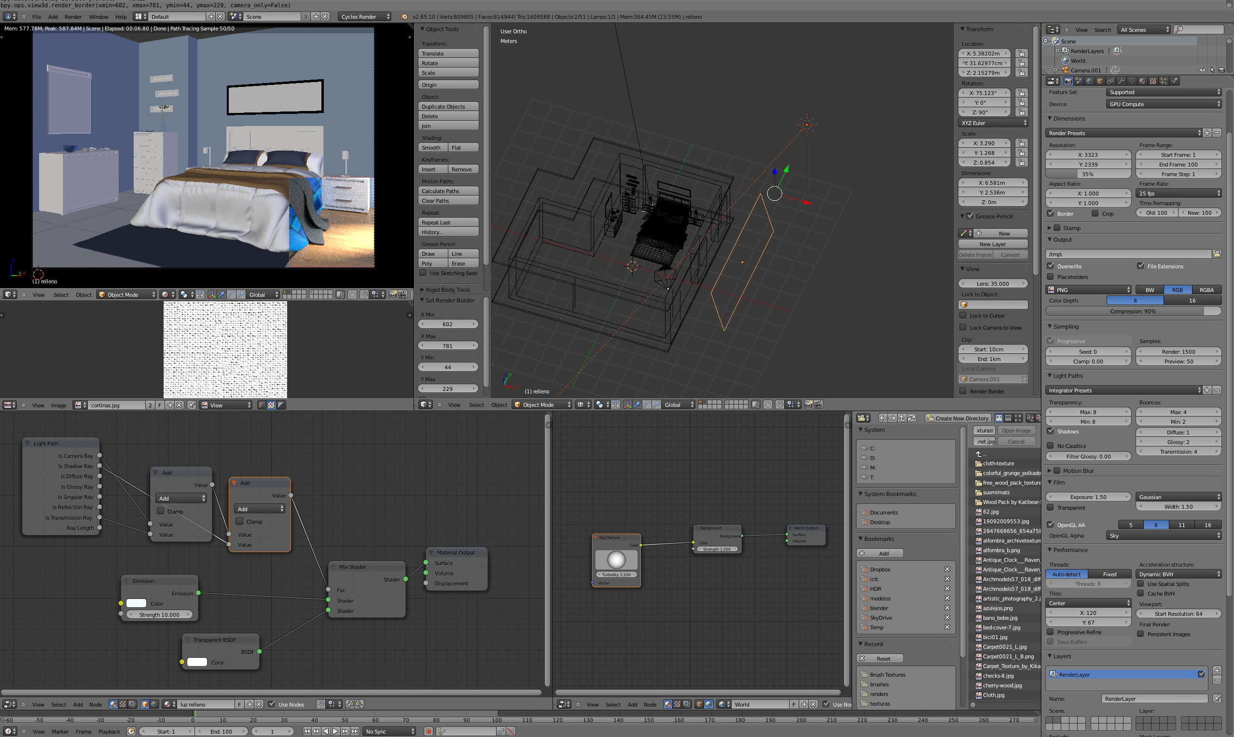The height and width of the screenshot is (737, 1234).
Task: Click the record auto-keyframe red button
Action: coord(428,731)
